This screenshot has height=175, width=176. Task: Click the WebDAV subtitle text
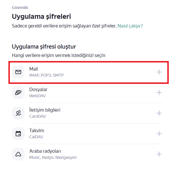tap(37, 96)
